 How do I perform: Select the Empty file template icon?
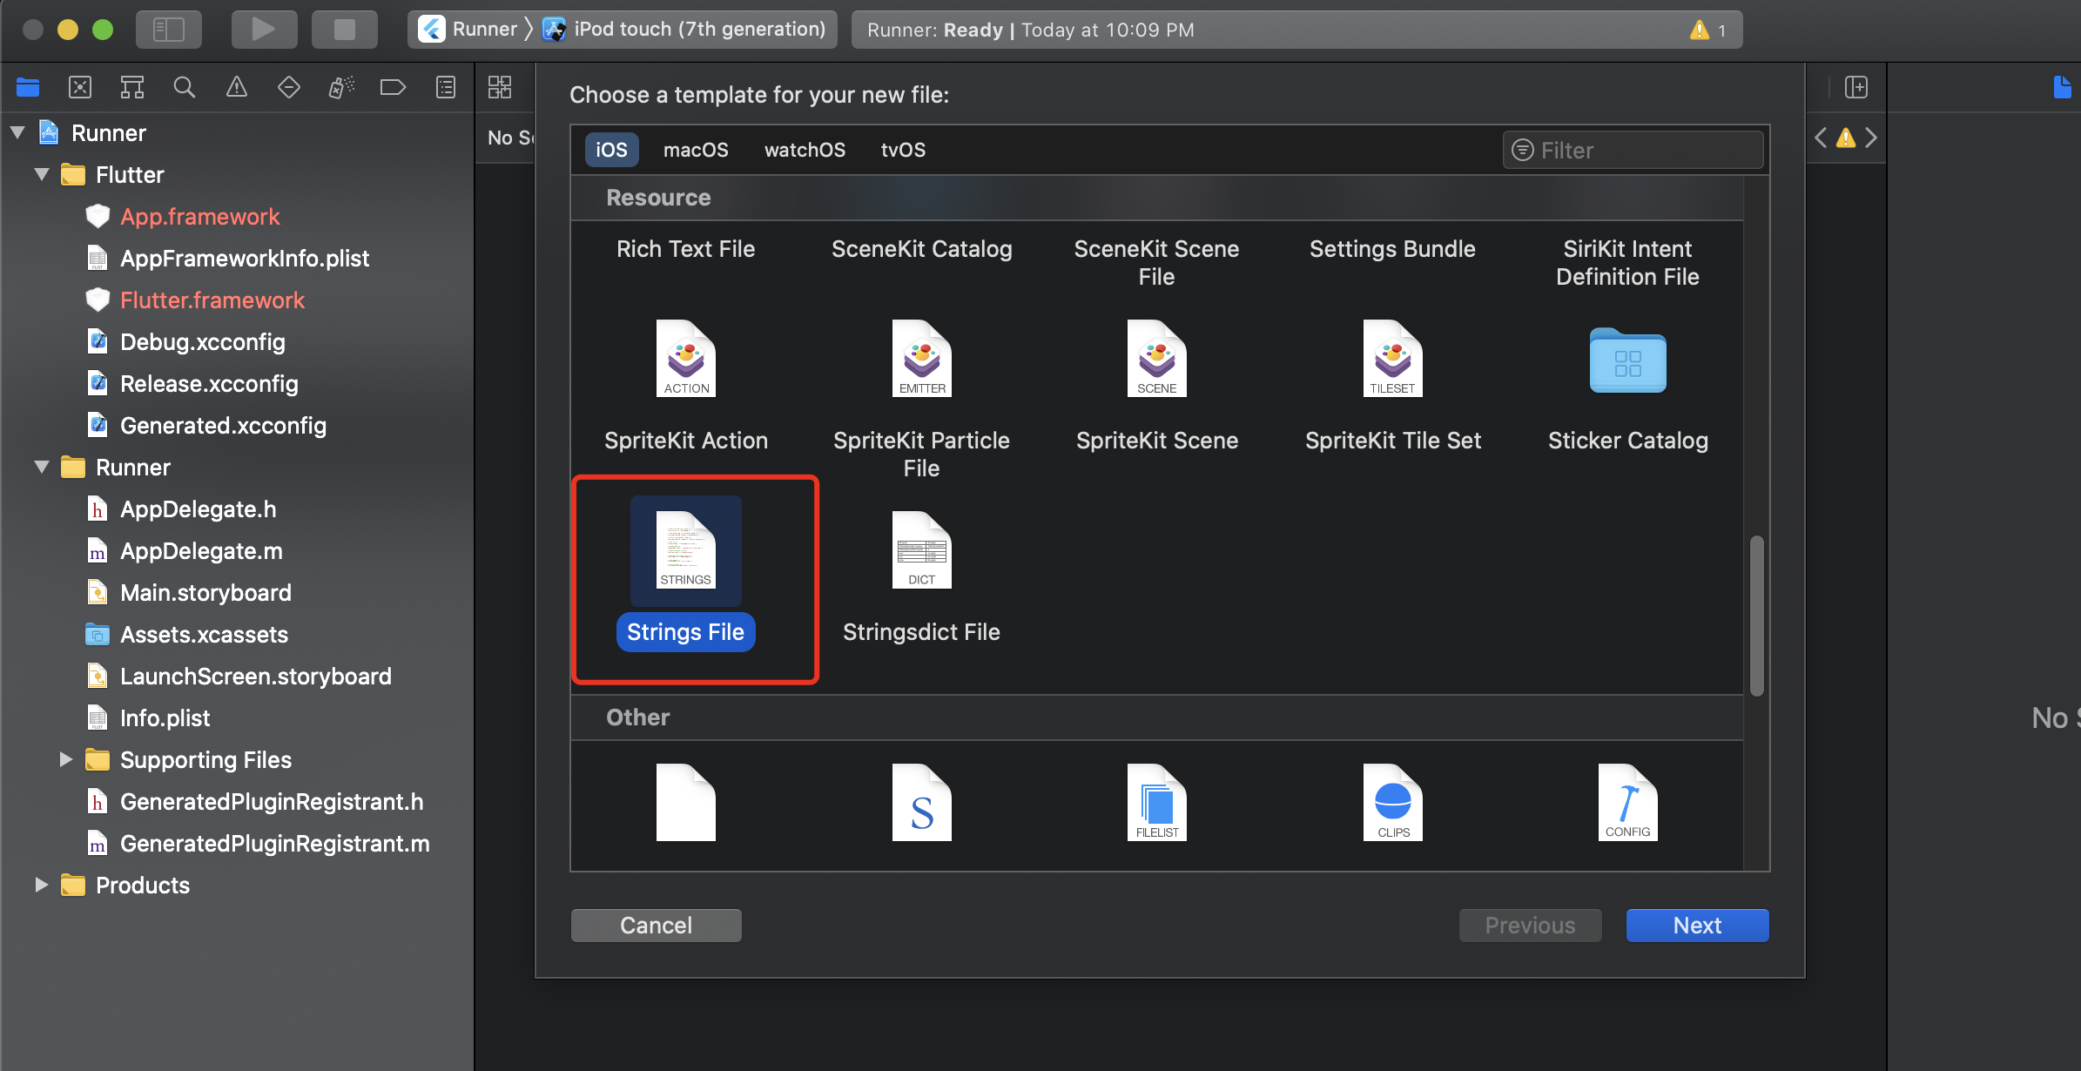pyautogui.click(x=686, y=802)
